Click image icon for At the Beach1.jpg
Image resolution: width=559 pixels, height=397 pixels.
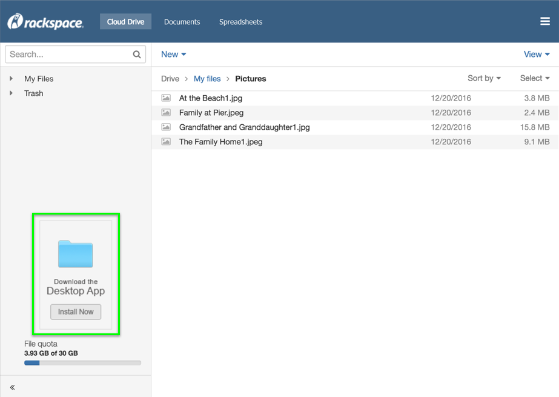[166, 98]
